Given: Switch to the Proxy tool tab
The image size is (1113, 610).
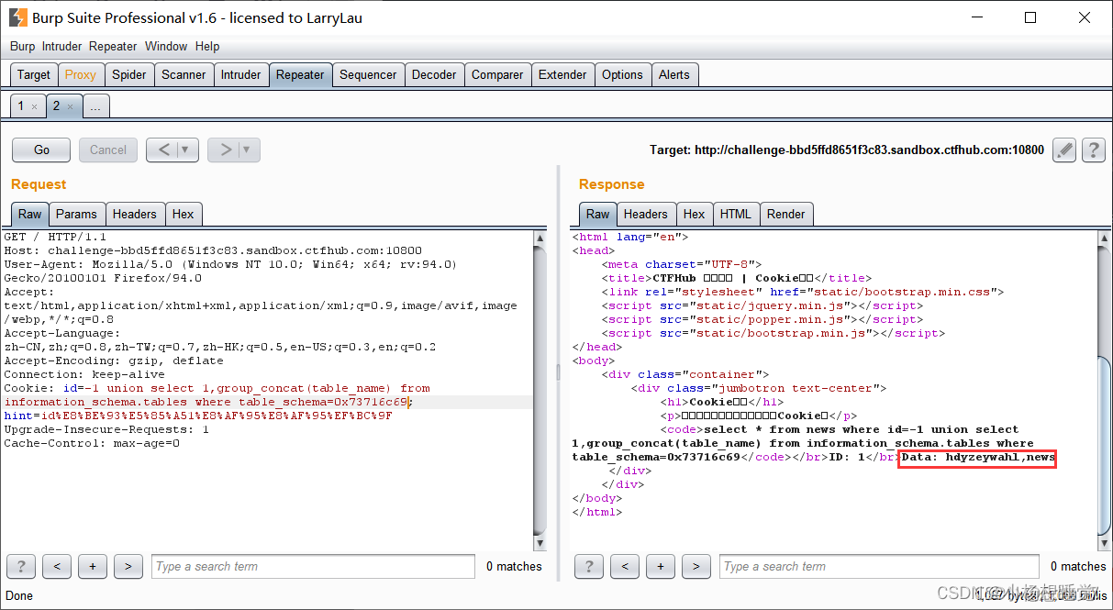Looking at the screenshot, I should pyautogui.click(x=81, y=74).
